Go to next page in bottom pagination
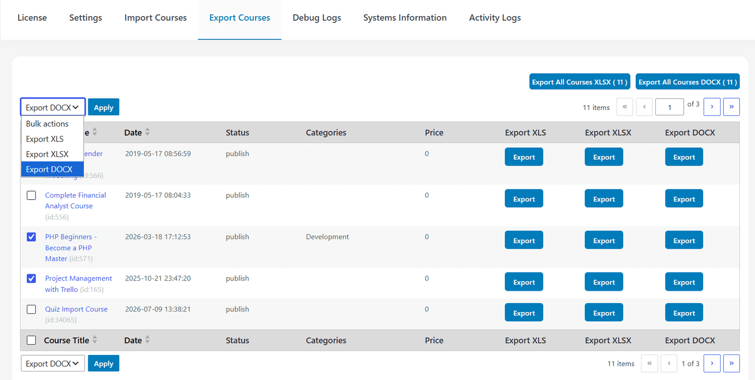The height and width of the screenshot is (380, 755). 712,363
